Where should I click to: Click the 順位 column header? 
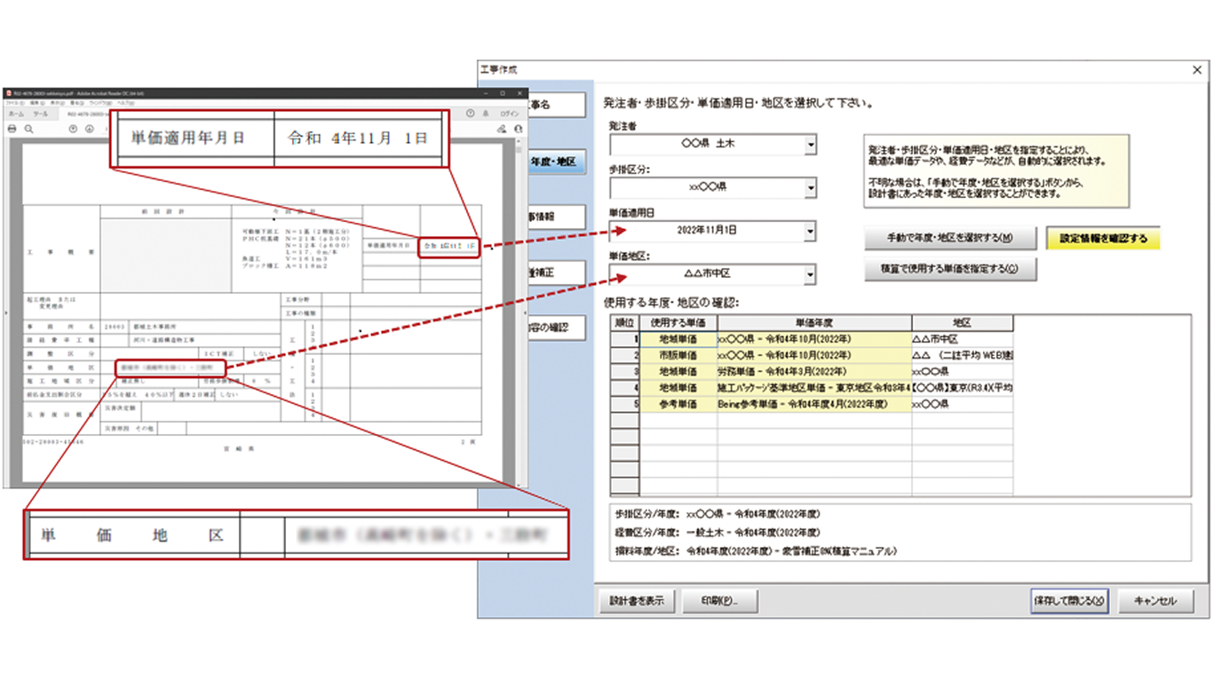625,323
